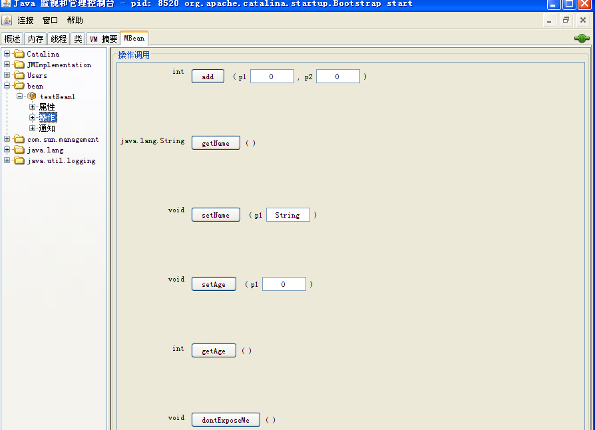Select the testBean1 tree item
Viewport: 595px width, 430px height.
[x=58, y=97]
